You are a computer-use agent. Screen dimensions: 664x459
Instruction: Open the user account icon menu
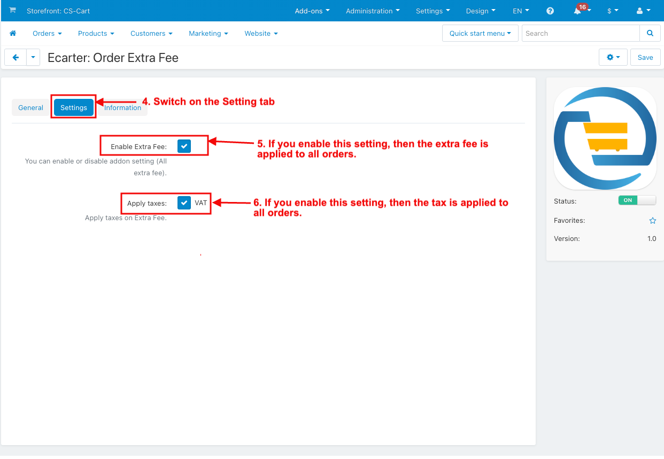(643, 11)
